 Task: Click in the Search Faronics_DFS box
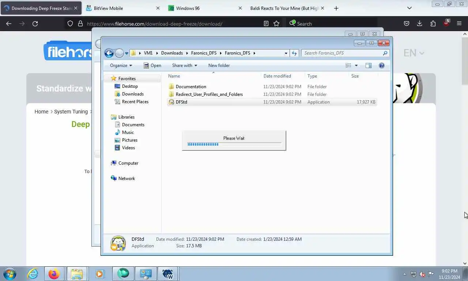345,53
